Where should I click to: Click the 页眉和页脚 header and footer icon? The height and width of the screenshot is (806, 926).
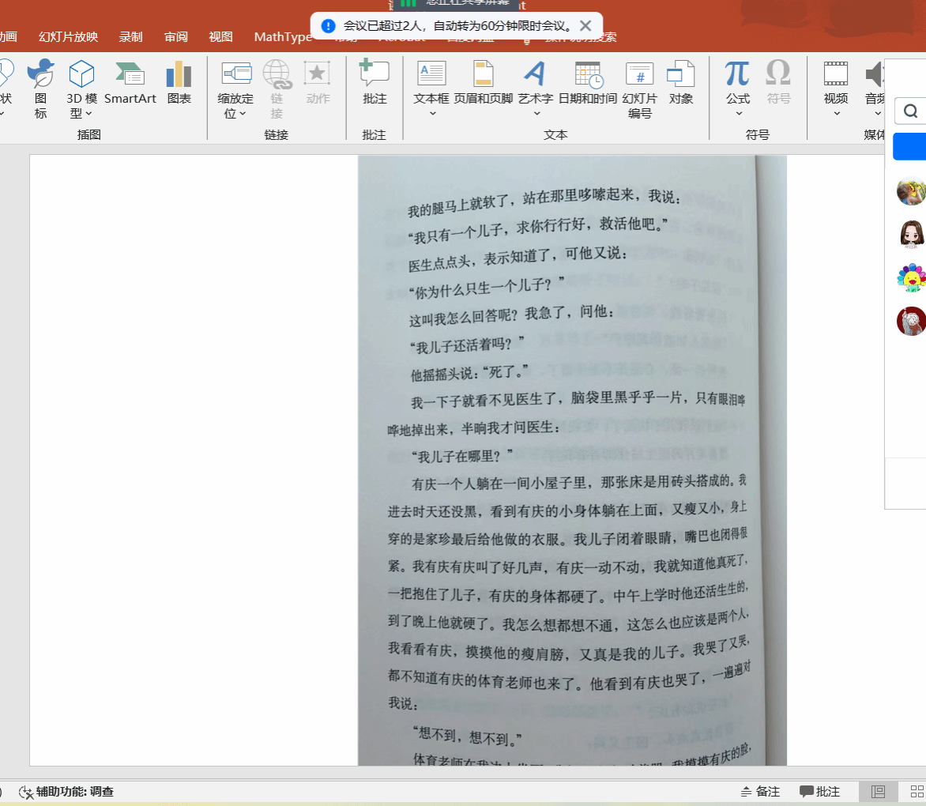tap(482, 83)
